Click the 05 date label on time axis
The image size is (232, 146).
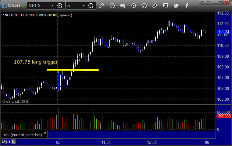point(58,142)
